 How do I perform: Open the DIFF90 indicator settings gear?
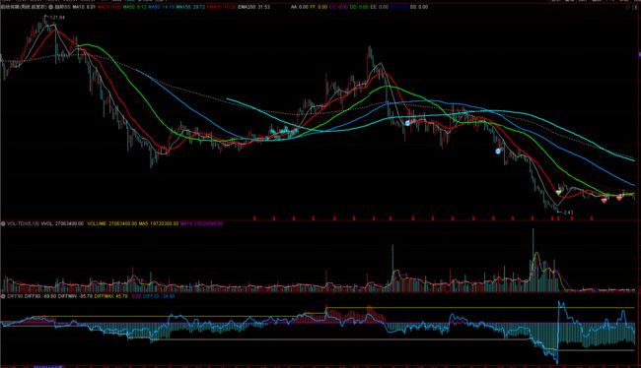3,296
